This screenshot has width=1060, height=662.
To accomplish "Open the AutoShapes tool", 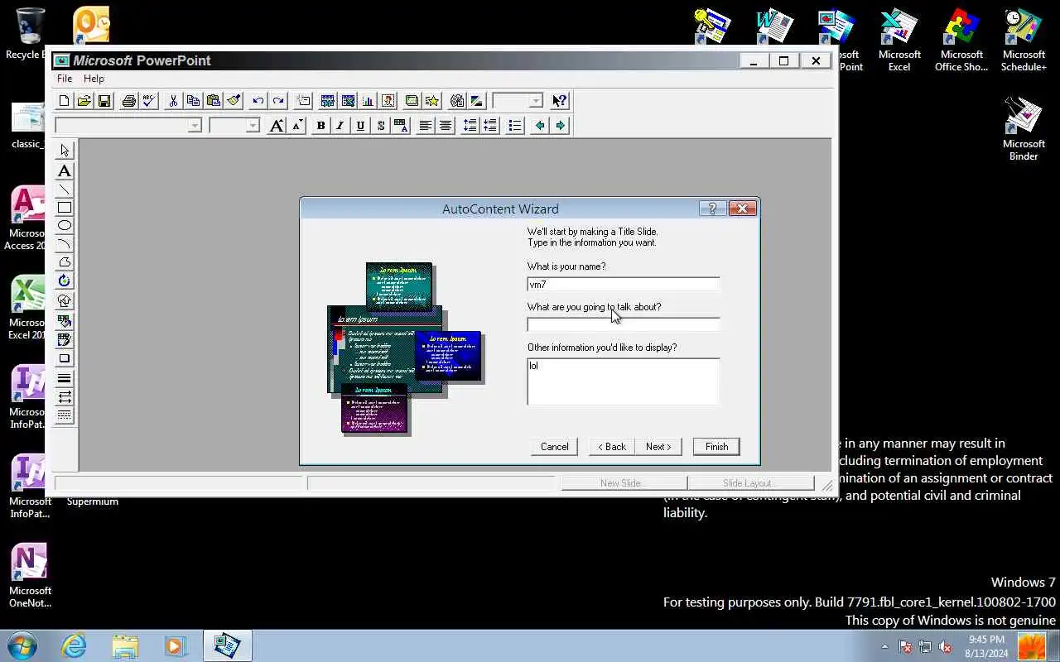I will (65, 301).
